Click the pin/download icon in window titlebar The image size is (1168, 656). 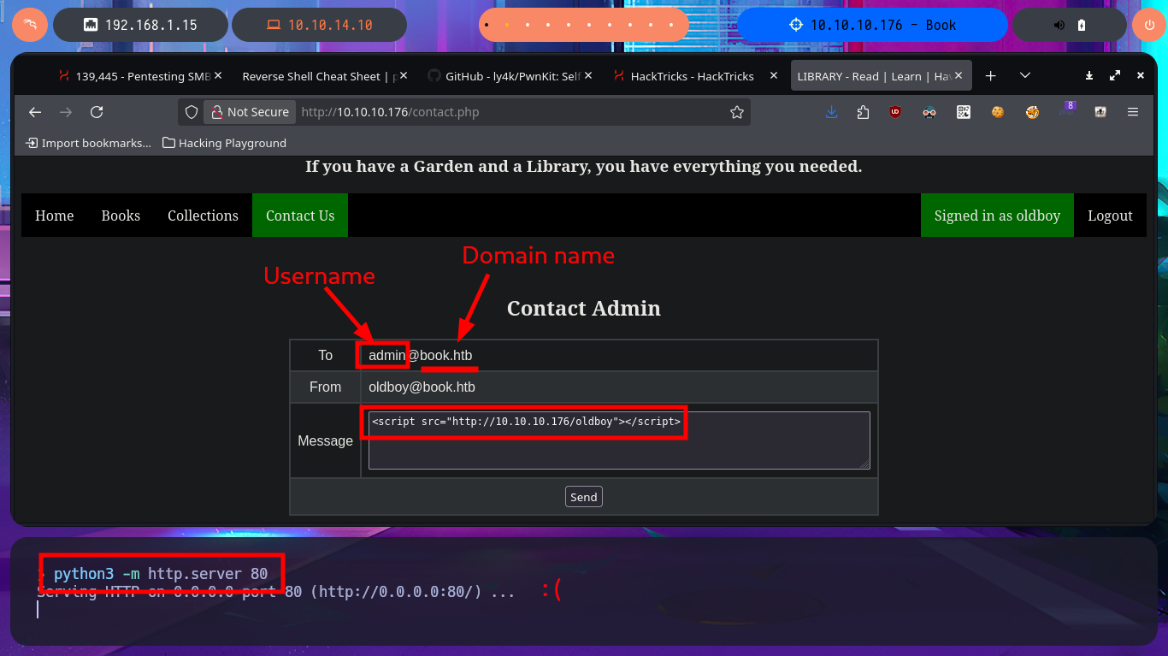pos(1089,76)
